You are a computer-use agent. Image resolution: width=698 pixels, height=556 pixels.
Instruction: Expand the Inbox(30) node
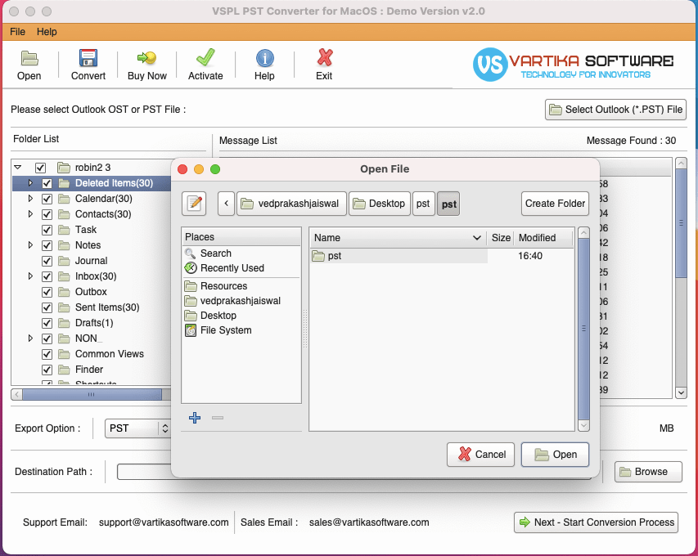click(30, 276)
